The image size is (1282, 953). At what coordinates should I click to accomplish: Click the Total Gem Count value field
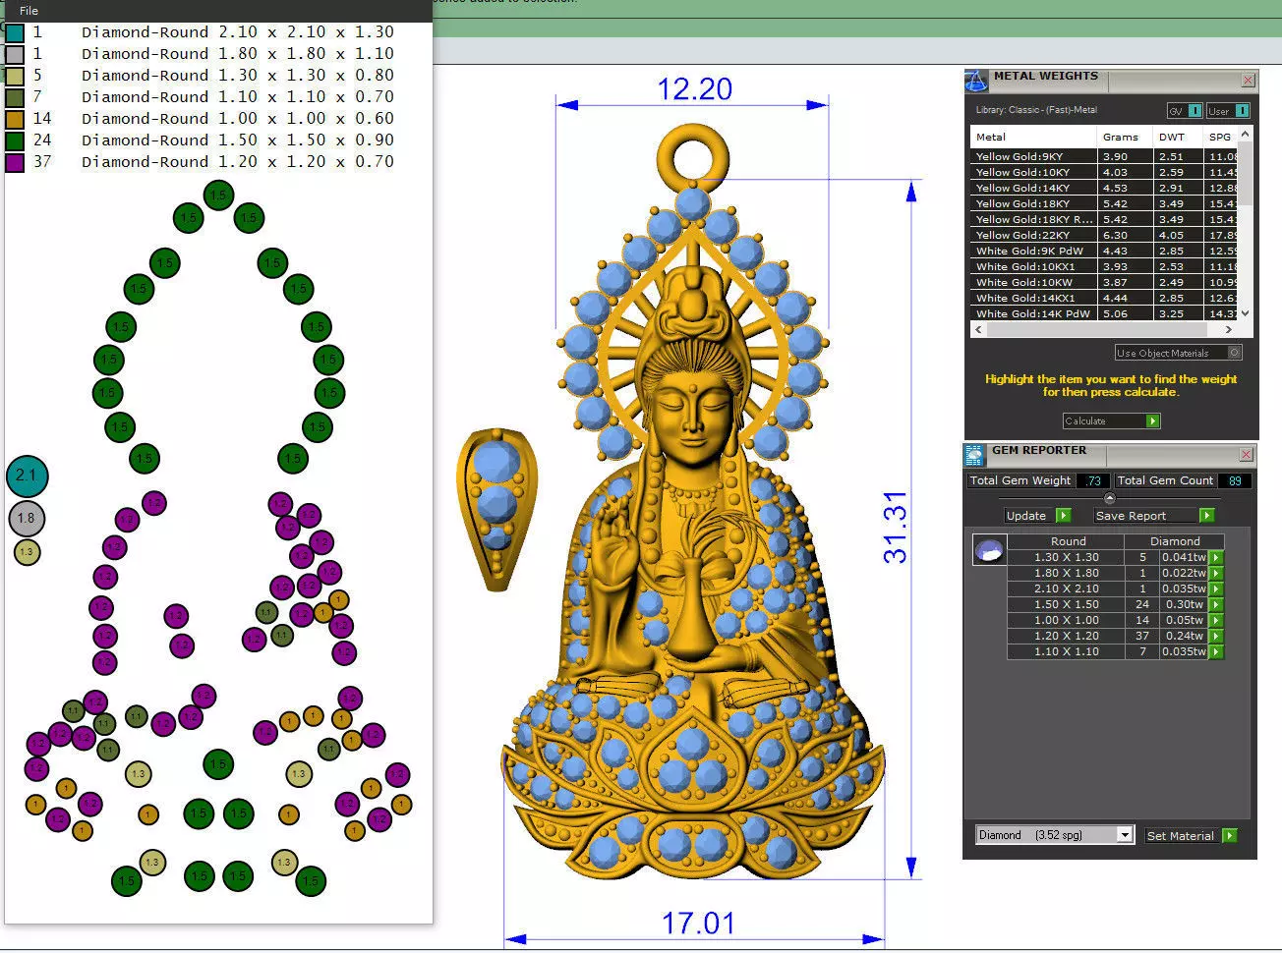click(x=1234, y=480)
